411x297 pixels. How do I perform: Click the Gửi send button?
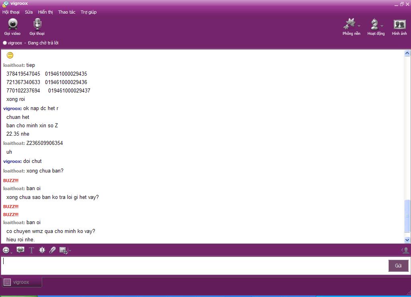pyautogui.click(x=398, y=266)
